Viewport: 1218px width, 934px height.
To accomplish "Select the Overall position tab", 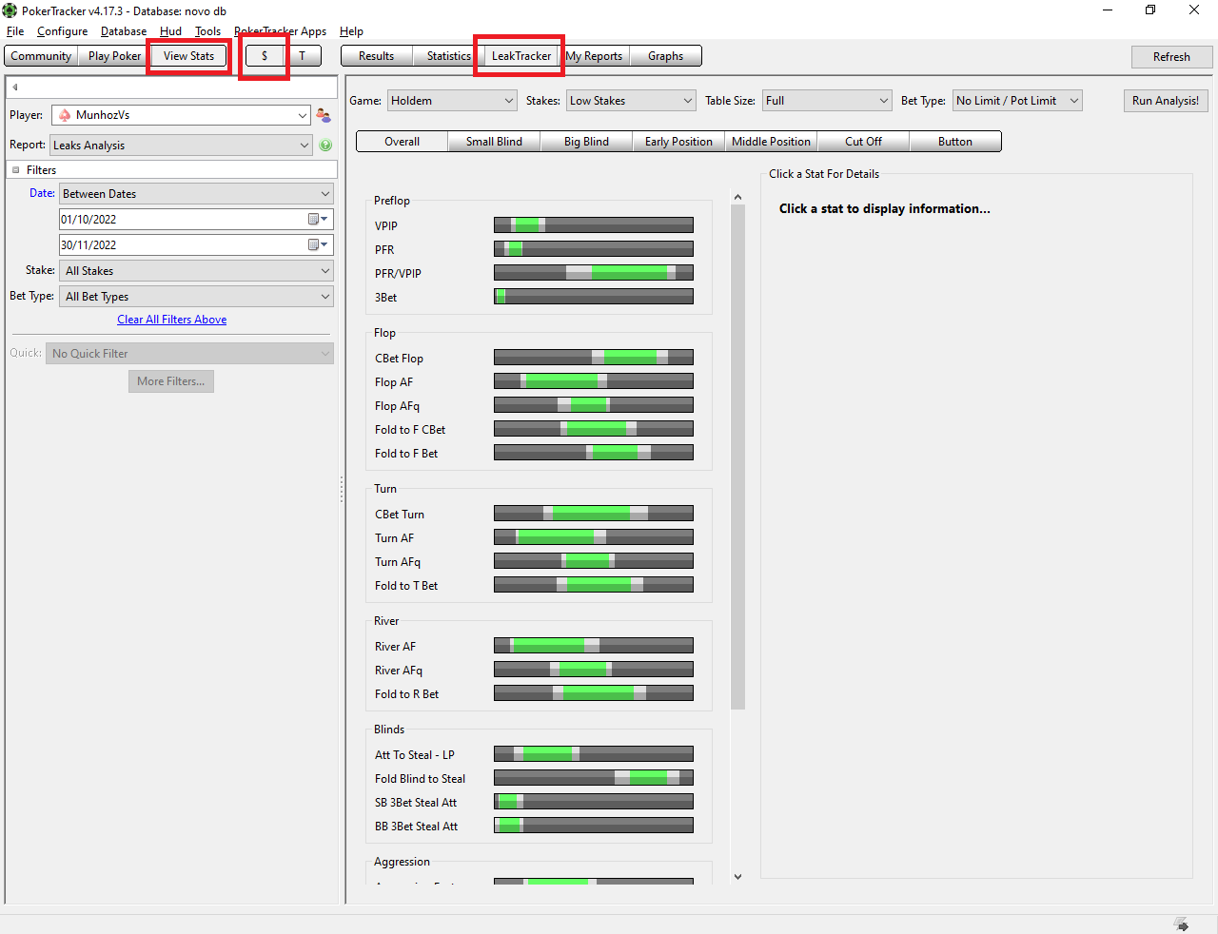I will (403, 142).
